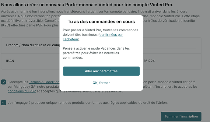Click the Nous allons créer un nouveau Porte-monnaie heading
This screenshot has height=122, width=210.
(87, 5)
